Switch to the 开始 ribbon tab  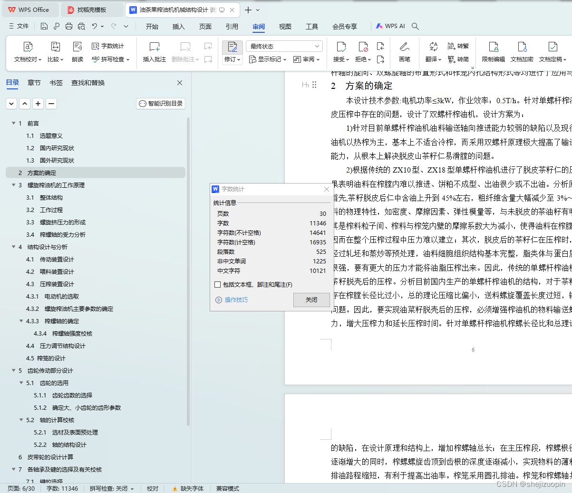click(152, 27)
